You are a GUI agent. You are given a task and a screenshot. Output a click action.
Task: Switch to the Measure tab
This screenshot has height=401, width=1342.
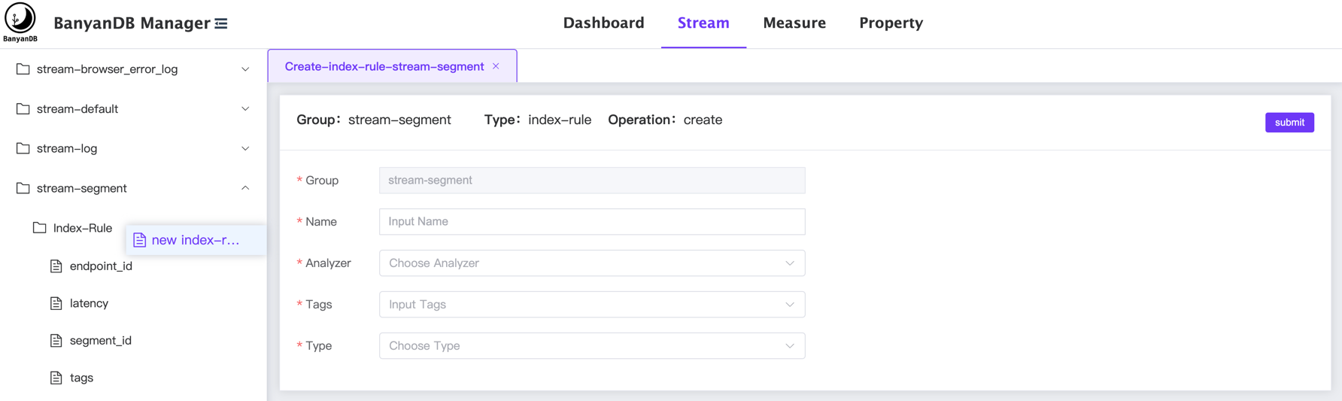(794, 23)
